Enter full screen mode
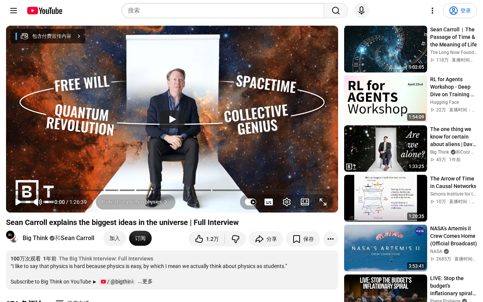 coord(323,202)
